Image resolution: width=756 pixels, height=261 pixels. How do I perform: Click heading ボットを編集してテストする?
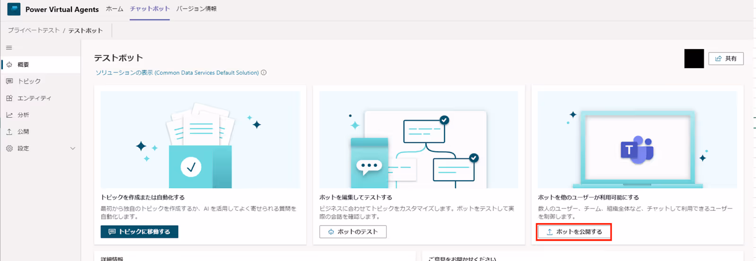point(356,198)
